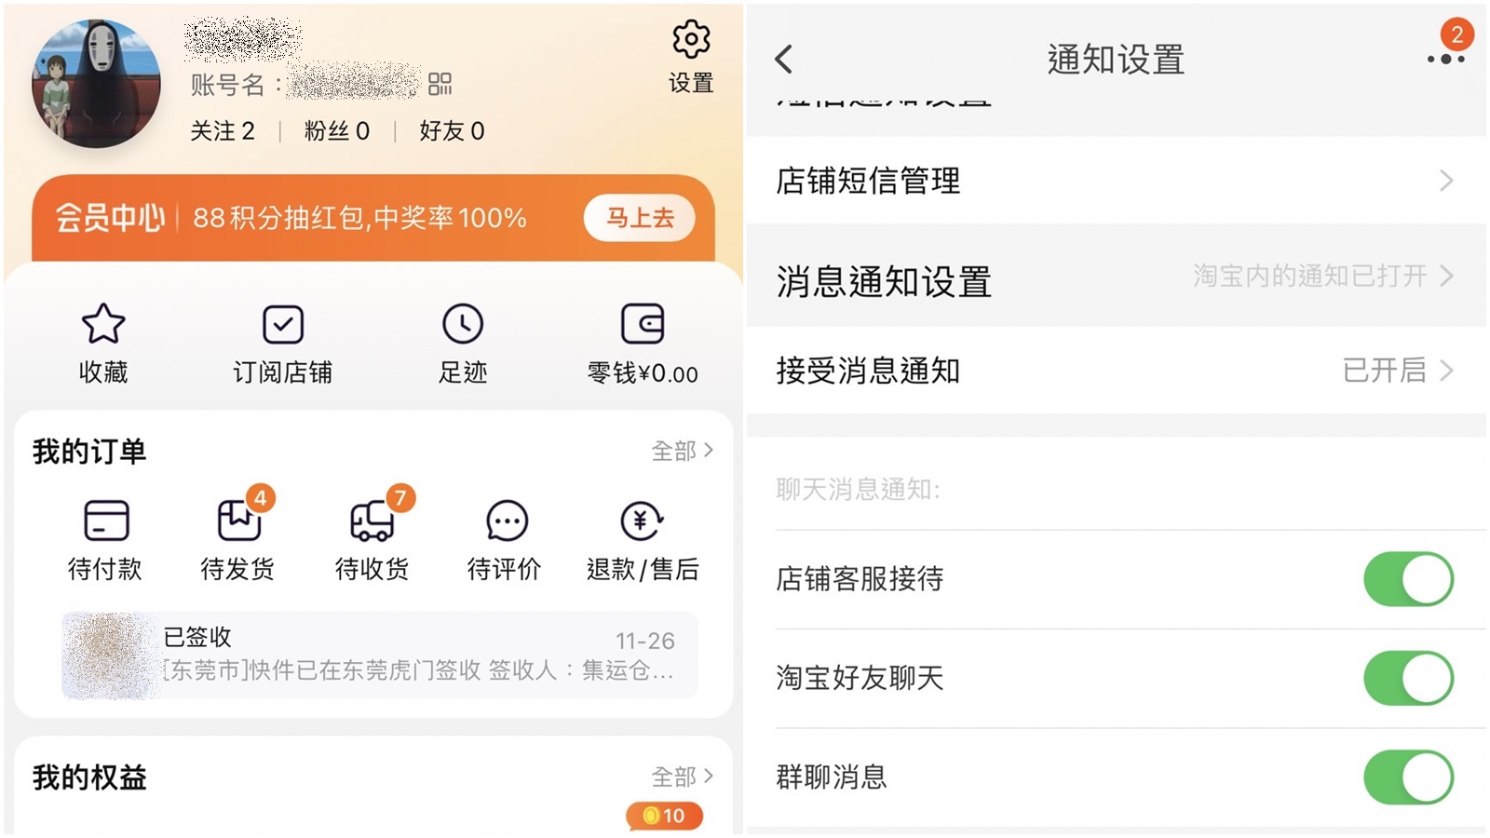1490x838 pixels.
Task: Click 淘宝内的通知已打开 status text
Action: [x=1309, y=276]
